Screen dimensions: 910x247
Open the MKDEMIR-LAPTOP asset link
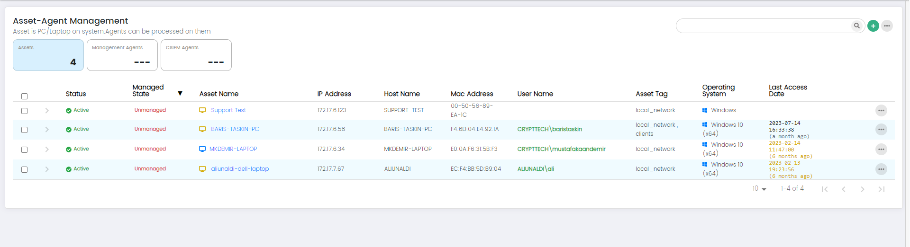pyautogui.click(x=233, y=149)
